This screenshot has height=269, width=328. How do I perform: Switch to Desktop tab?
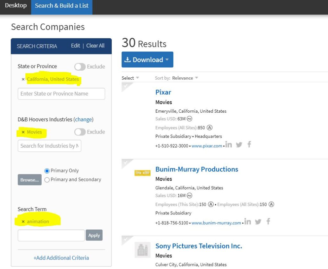(16, 5)
